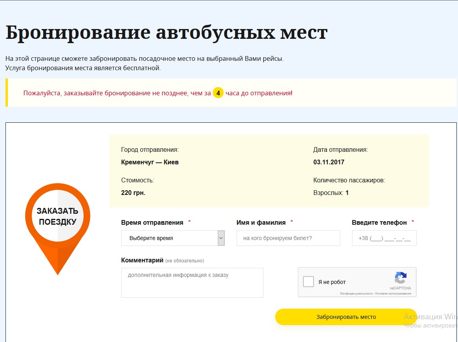Click the orange ЗАКАЗАТЬ ПОЕЗДКУ map pin icon
Image resolution: width=458 pixels, height=342 pixels.
tap(58, 220)
